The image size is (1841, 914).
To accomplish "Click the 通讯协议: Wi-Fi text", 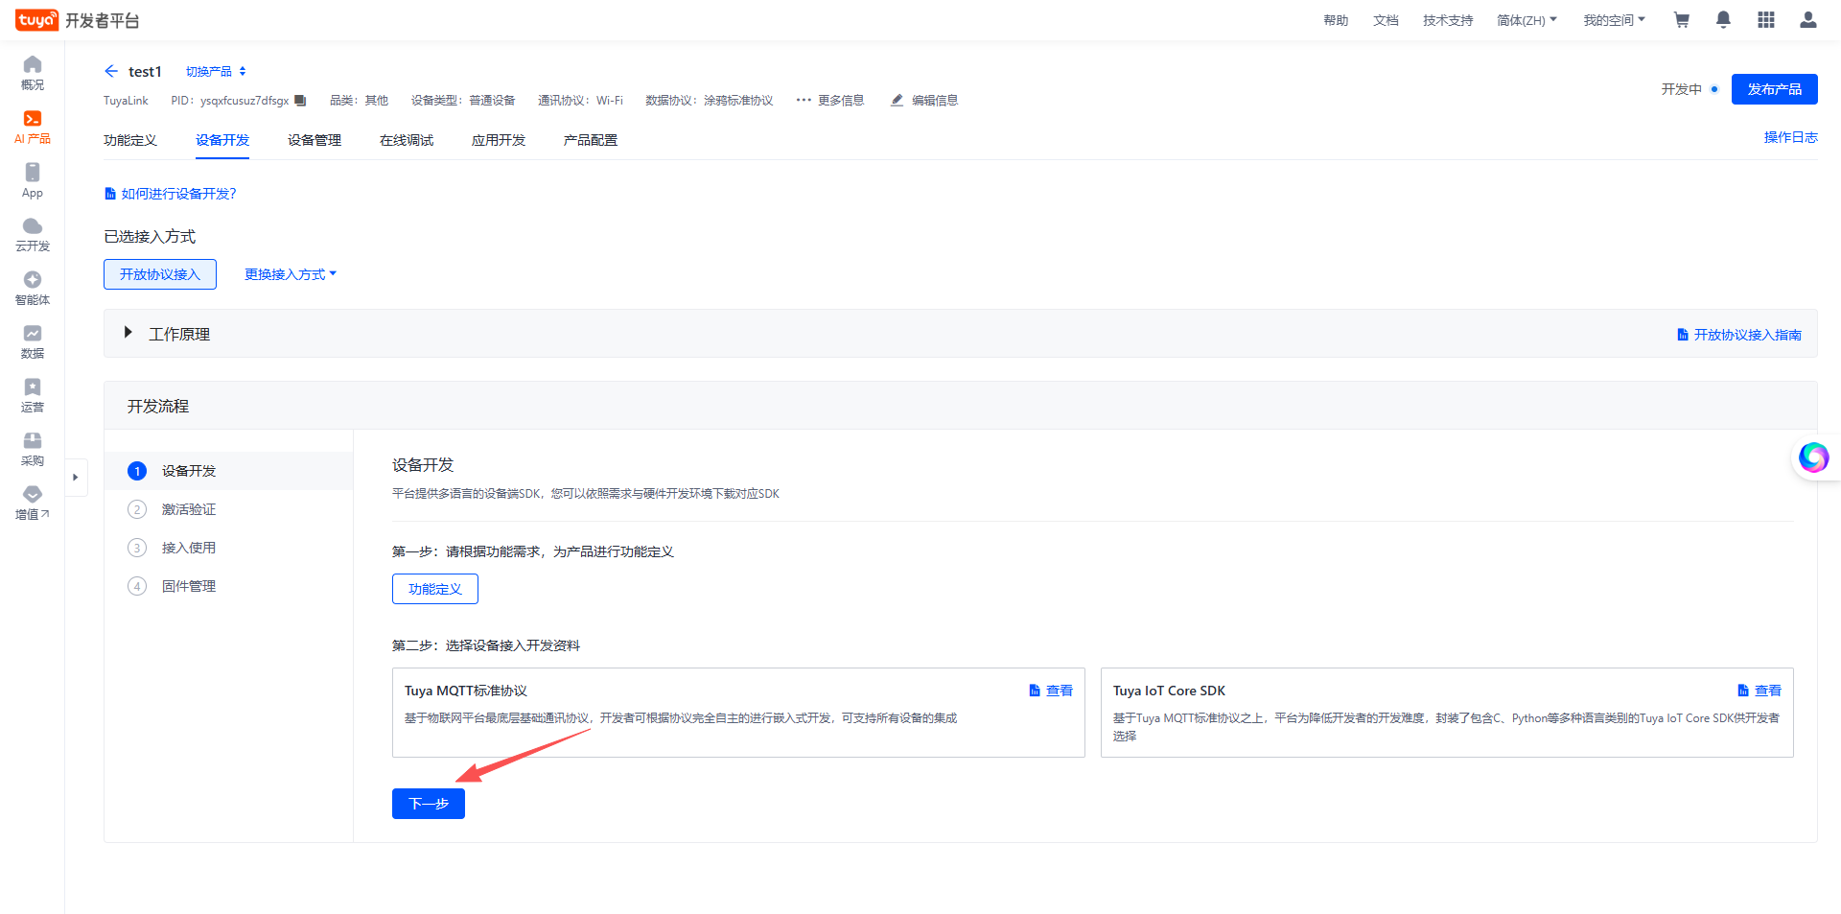I will click(x=580, y=101).
